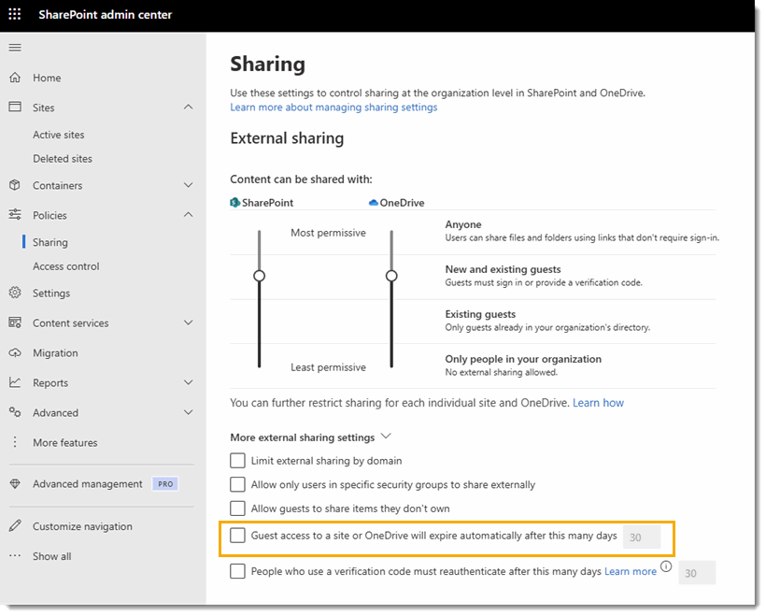This screenshot has height=616, width=766.
Task: Collapse the Policies section chevron
Action: coord(188,215)
